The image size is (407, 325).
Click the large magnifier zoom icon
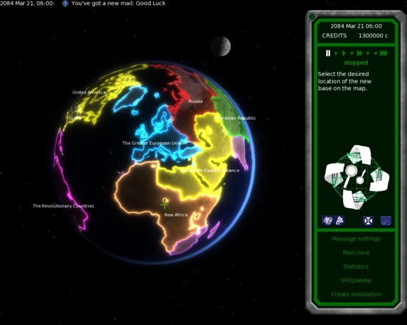pyautogui.click(x=351, y=172)
